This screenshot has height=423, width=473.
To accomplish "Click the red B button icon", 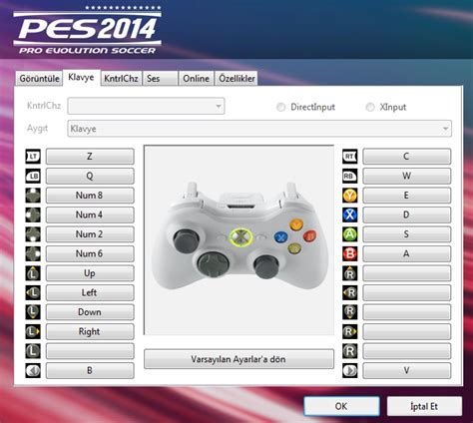I will coord(350,253).
